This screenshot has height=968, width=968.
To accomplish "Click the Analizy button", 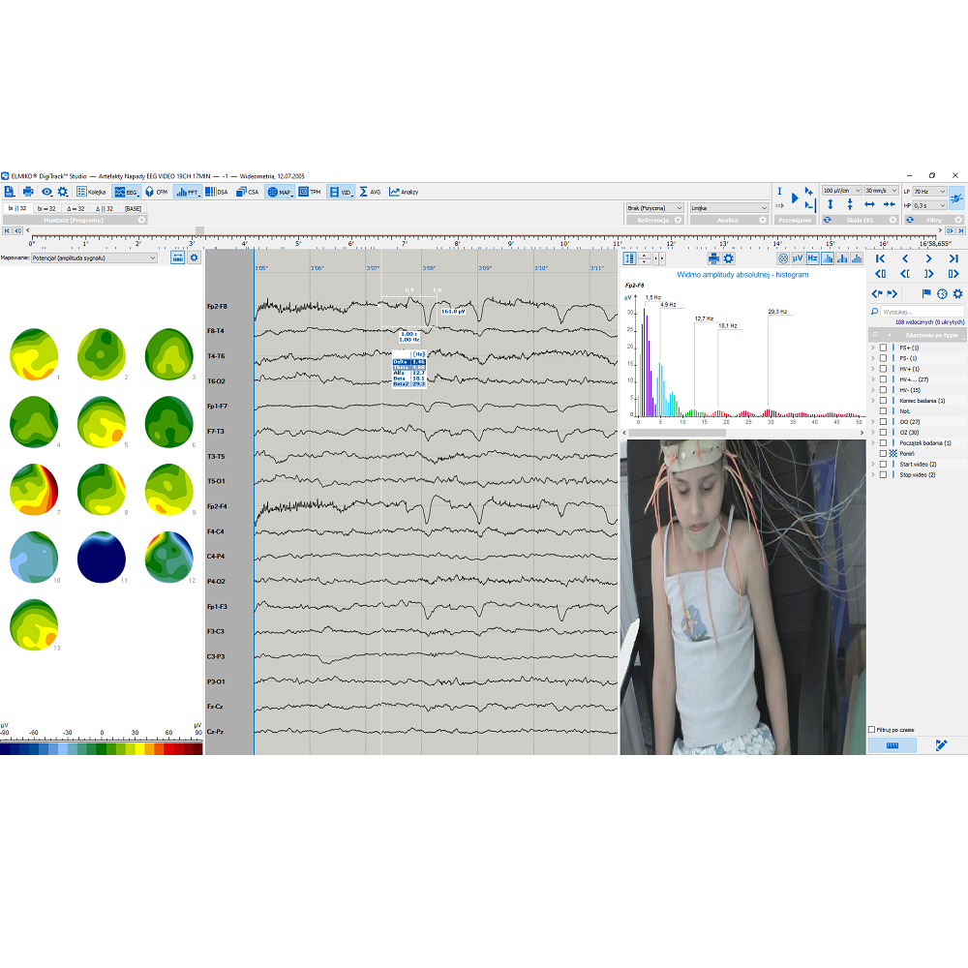I will point(404,192).
